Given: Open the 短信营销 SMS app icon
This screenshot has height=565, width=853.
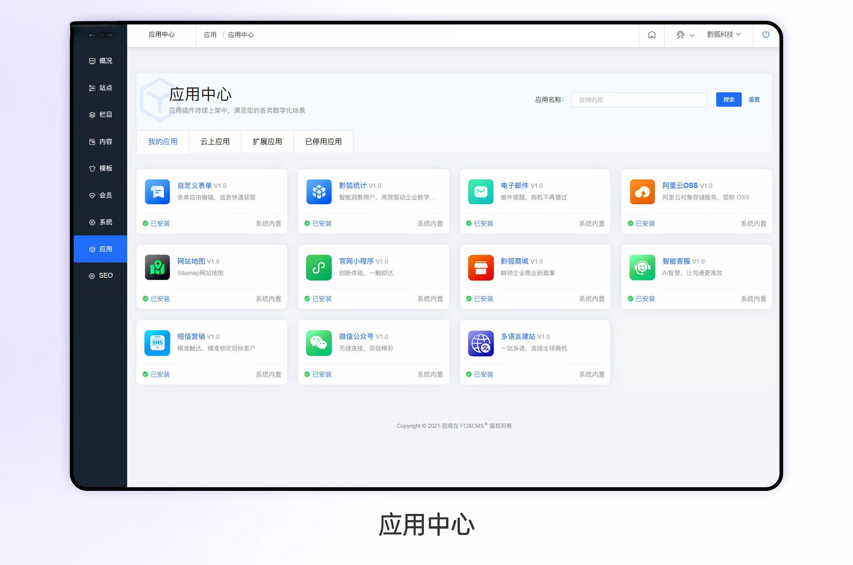Looking at the screenshot, I should [x=157, y=343].
